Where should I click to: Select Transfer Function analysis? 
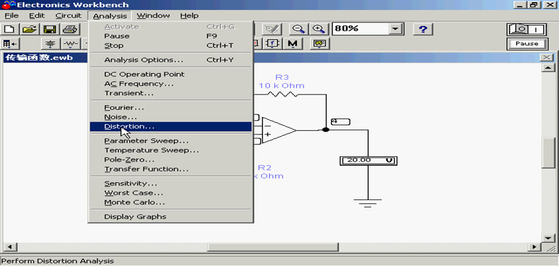pyautogui.click(x=171, y=169)
